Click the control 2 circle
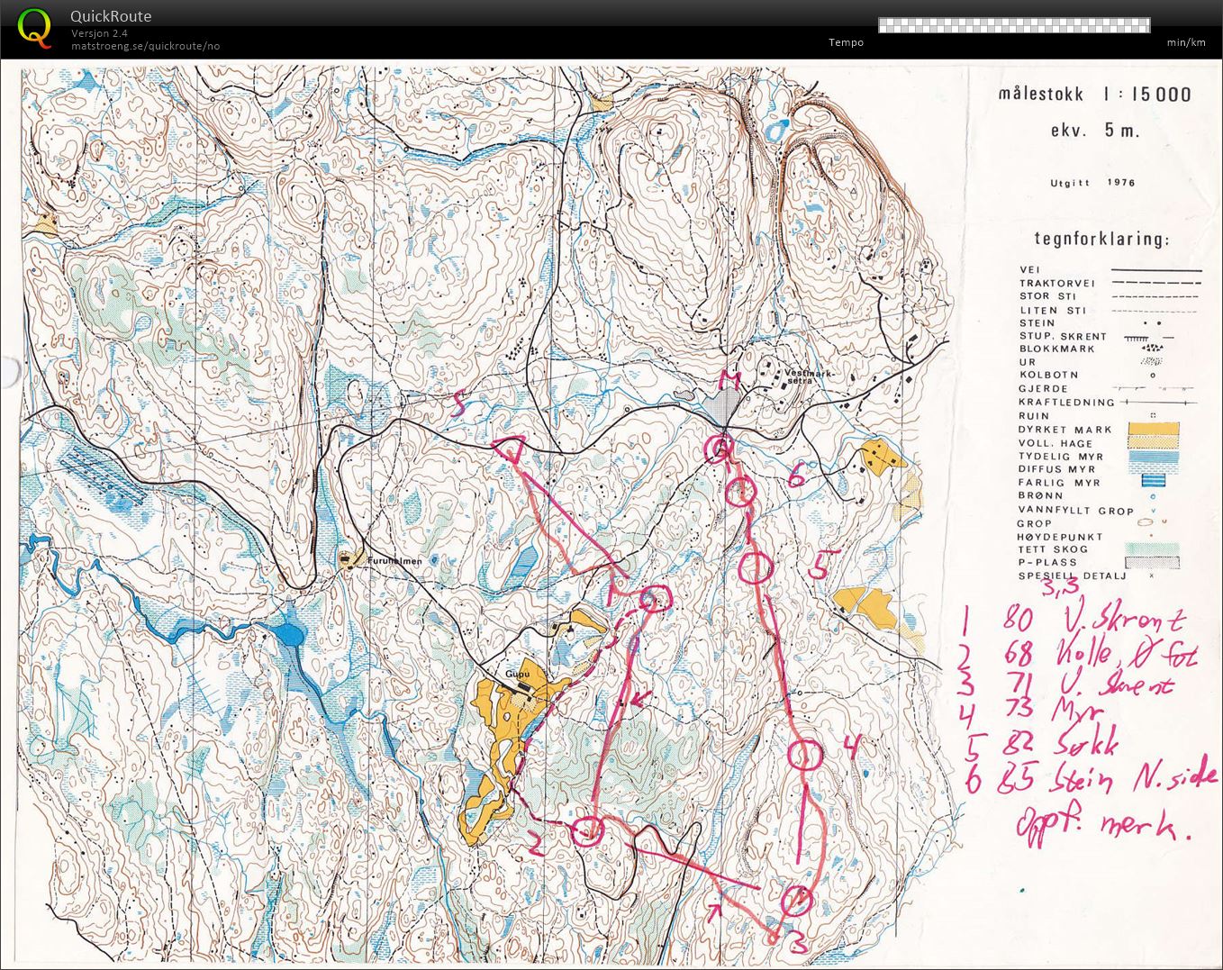Screen dimensions: 1223x970 click(588, 831)
